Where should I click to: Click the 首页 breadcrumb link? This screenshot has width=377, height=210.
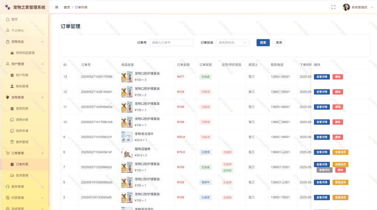click(x=67, y=7)
